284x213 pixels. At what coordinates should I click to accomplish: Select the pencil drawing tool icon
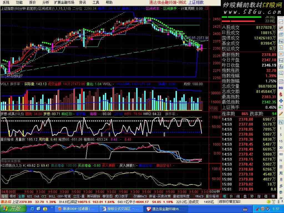281,114
